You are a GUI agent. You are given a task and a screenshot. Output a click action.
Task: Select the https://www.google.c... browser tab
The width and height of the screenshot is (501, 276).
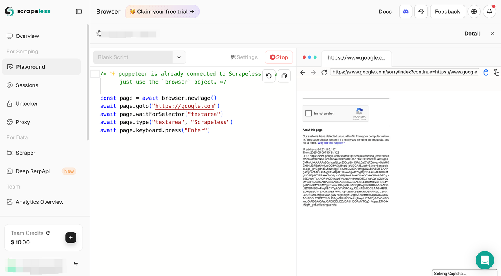tap(356, 58)
